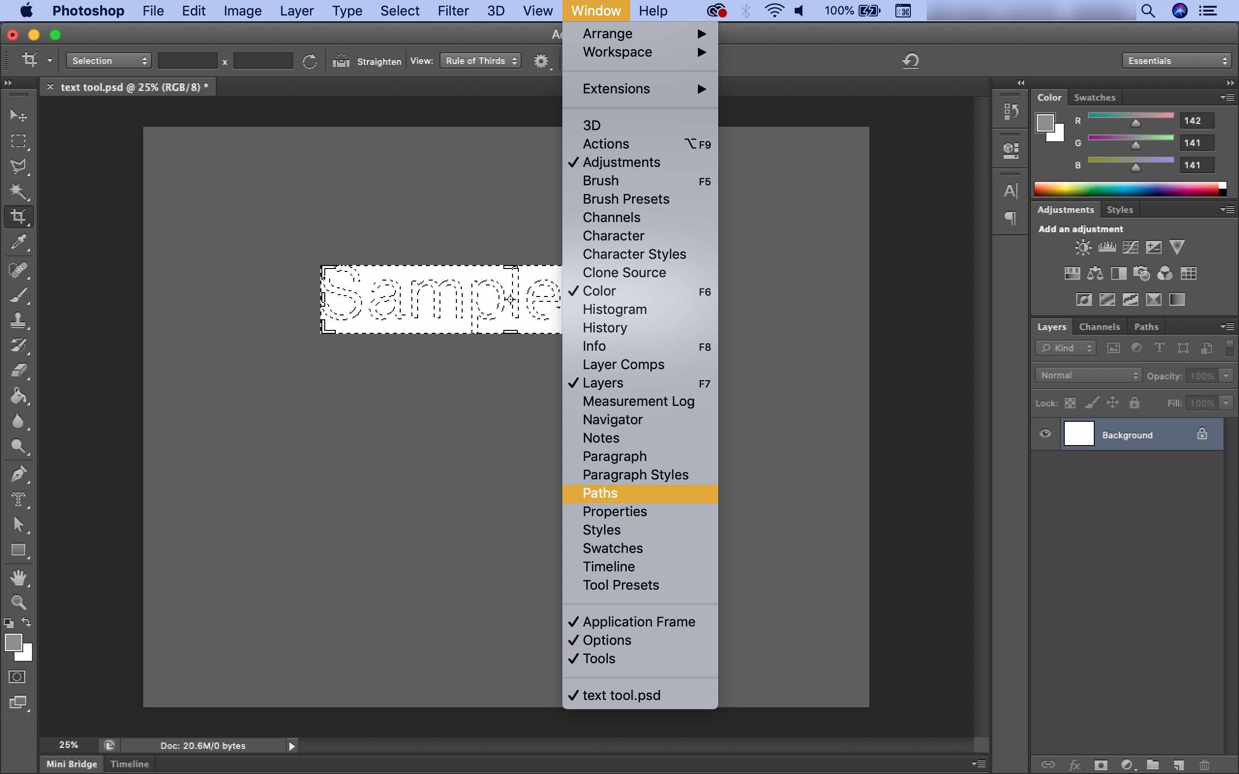Switch to Channels tab in panel
Image resolution: width=1239 pixels, height=774 pixels.
1099,327
